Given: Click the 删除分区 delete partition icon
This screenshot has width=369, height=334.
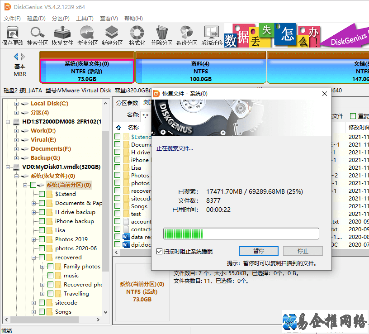Looking at the screenshot, I should [162, 35].
